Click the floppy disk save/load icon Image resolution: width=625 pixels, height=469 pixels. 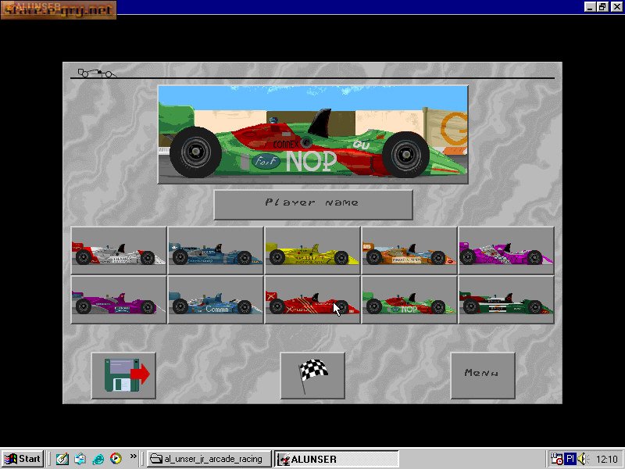(123, 375)
